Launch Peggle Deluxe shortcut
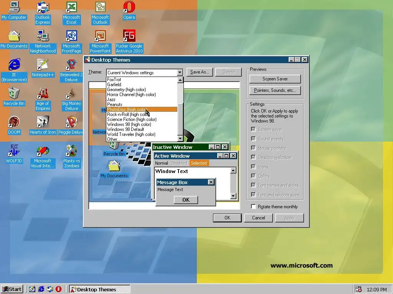The height and width of the screenshot is (294, 393). coord(71,126)
